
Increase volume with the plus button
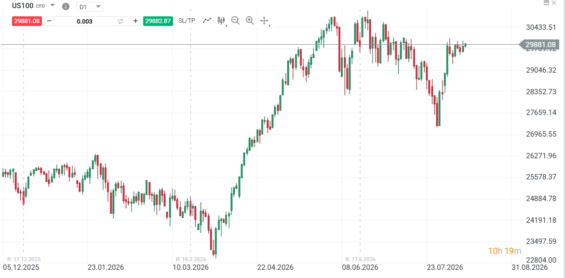pos(135,21)
